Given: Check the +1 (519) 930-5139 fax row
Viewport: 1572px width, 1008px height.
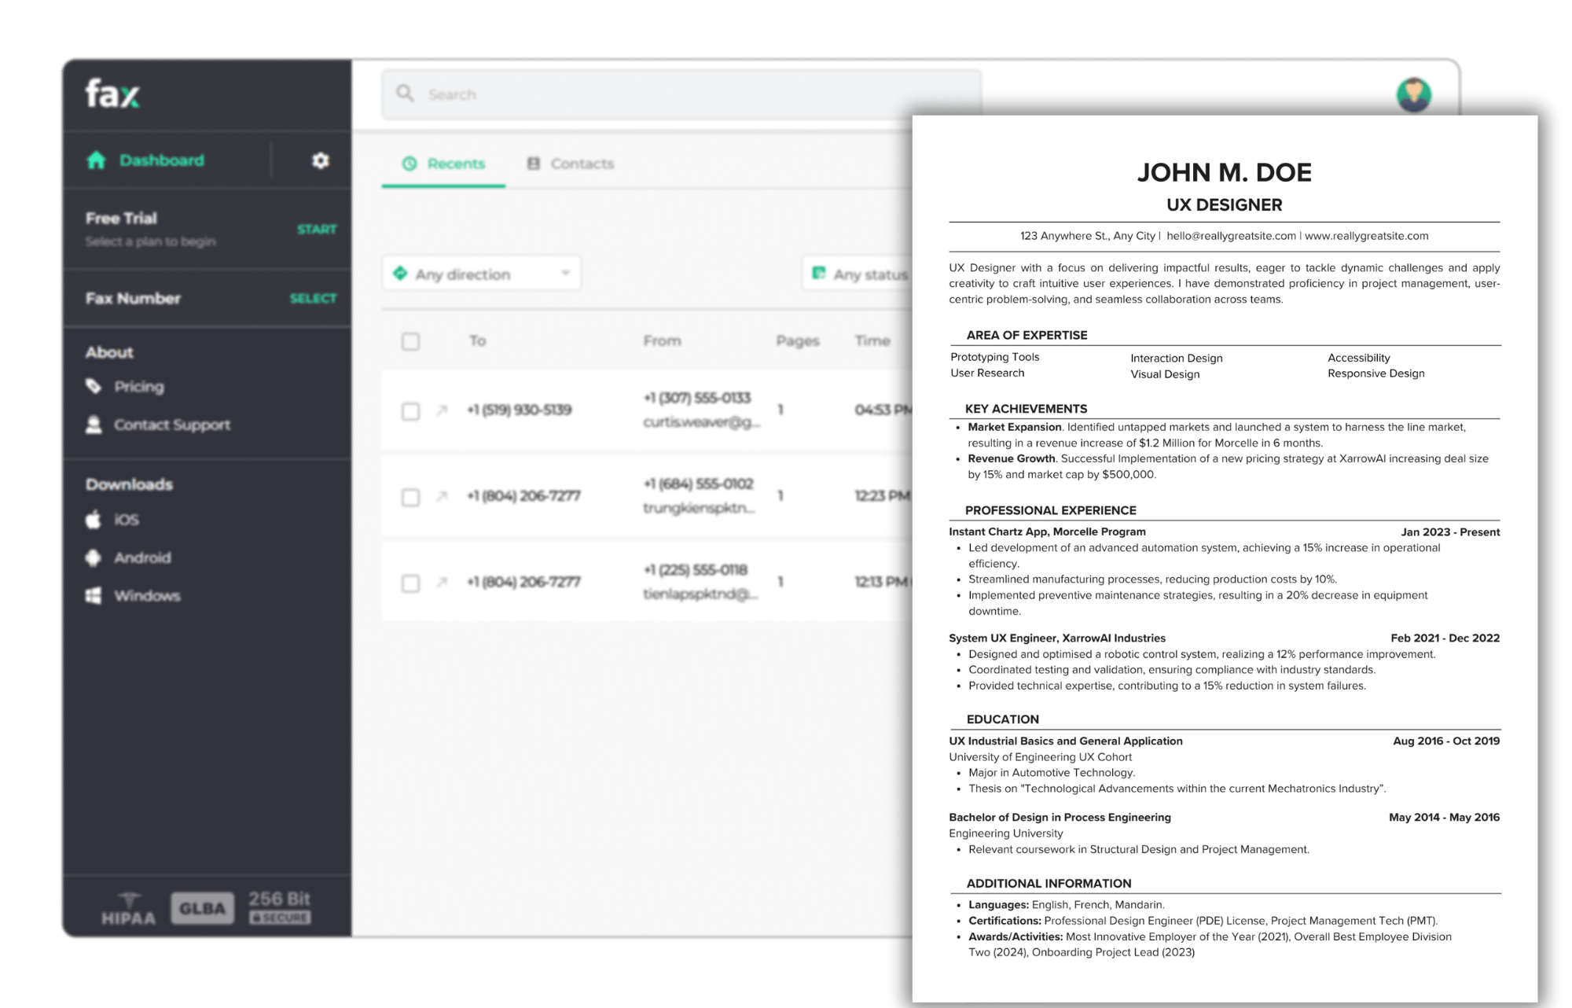Looking at the screenshot, I should point(410,411).
